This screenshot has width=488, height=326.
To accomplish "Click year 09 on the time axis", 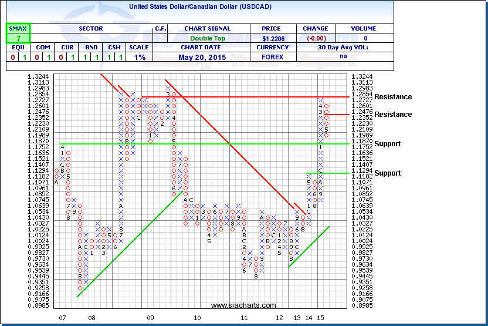I will tap(151, 318).
